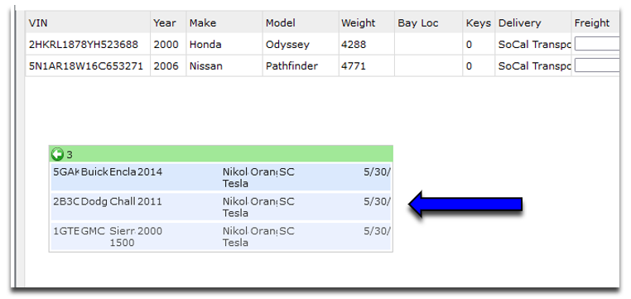Select the Dodge Challenger 2011 row
Image resolution: width=631 pixels, height=299 pixels.
pyautogui.click(x=221, y=207)
